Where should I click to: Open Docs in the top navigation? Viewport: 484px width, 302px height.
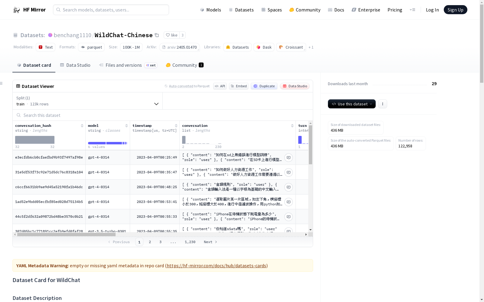click(336, 10)
